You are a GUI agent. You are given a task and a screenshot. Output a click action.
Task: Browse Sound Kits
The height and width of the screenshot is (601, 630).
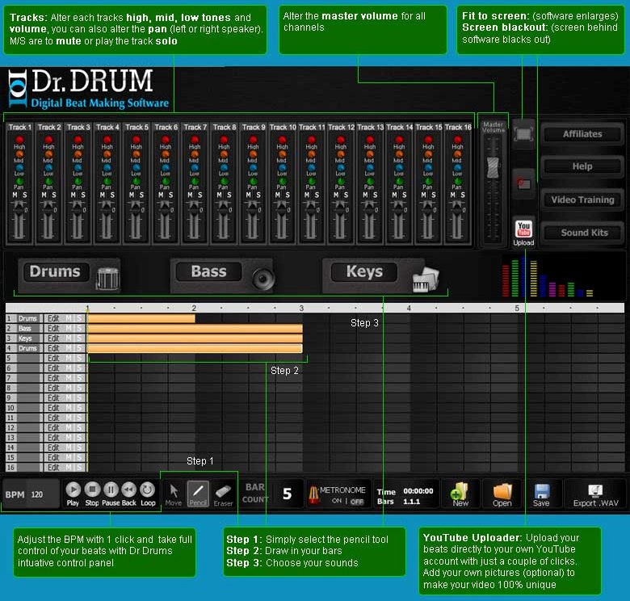582,233
